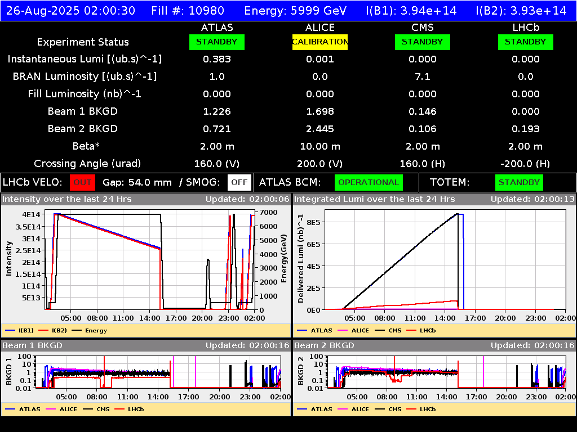Viewport: 577px width, 432px height.
Task: Select ATLAS Beam 2 BKGD value 0.721
Action: (x=217, y=129)
